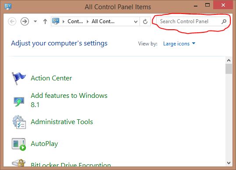Go up one level with the up arrow
Image resolution: width=236 pixels, height=170 pixels.
(x=45, y=21)
